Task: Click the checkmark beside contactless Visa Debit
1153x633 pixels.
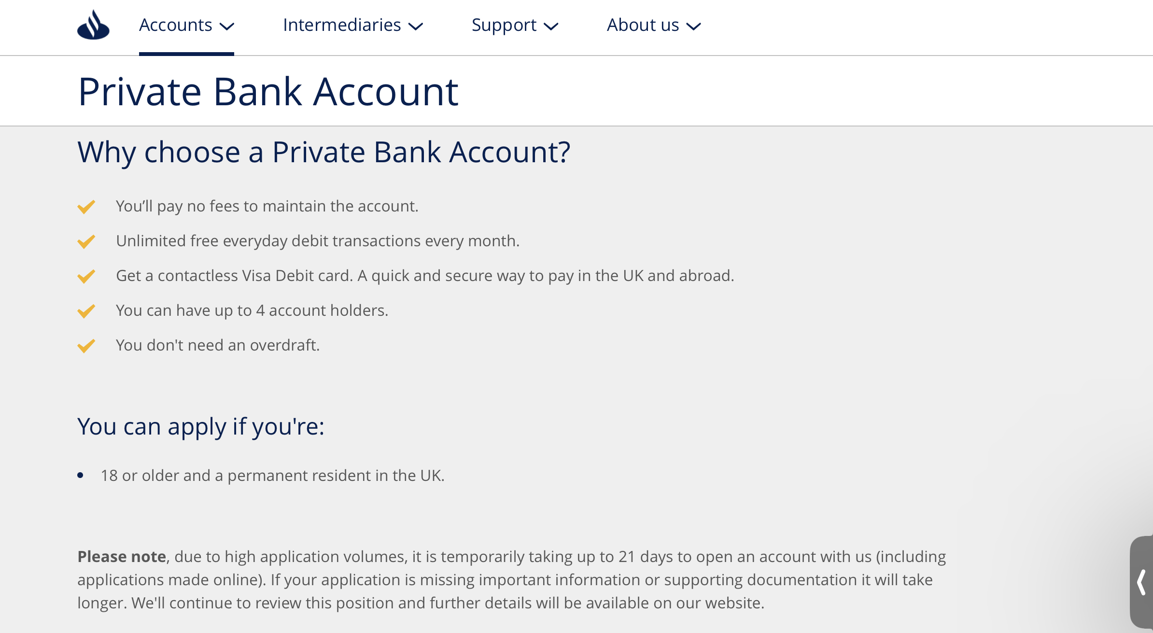Action: click(86, 276)
